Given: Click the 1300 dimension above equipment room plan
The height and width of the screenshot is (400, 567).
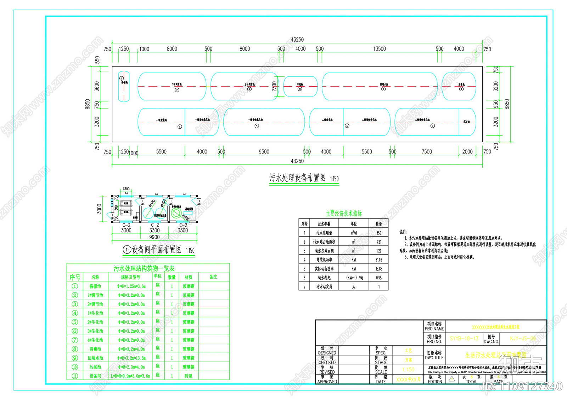Looking at the screenshot, I should [x=126, y=189].
